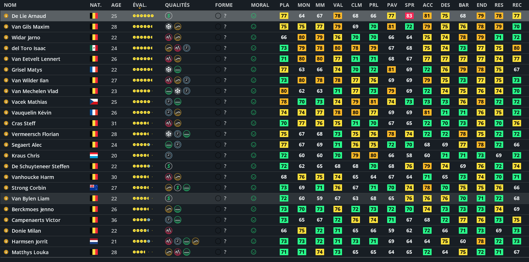Click the Mexican flag for del Toro Isaac
Image resolution: width=529 pixels, height=262 pixels.
(94, 48)
